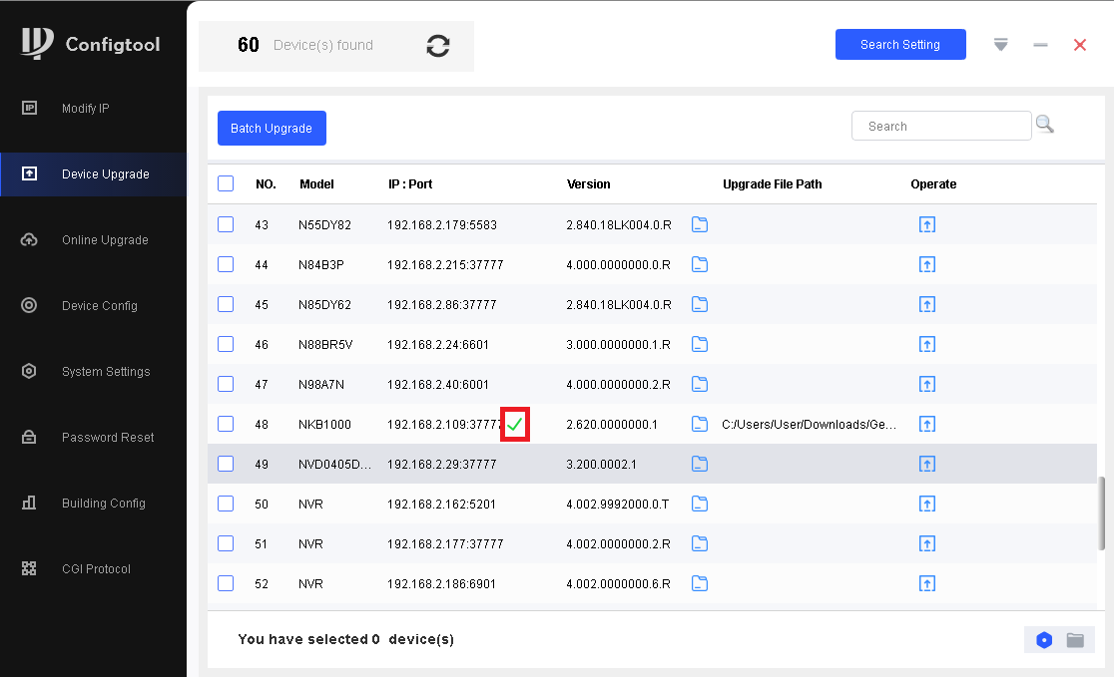Focus the Search text field
Image resolution: width=1114 pixels, height=677 pixels.
click(x=940, y=127)
